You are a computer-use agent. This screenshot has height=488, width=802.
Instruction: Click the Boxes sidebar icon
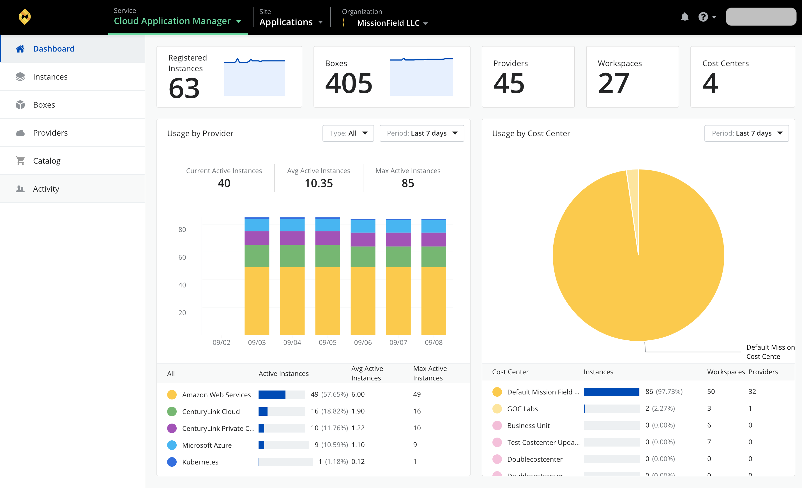point(20,105)
